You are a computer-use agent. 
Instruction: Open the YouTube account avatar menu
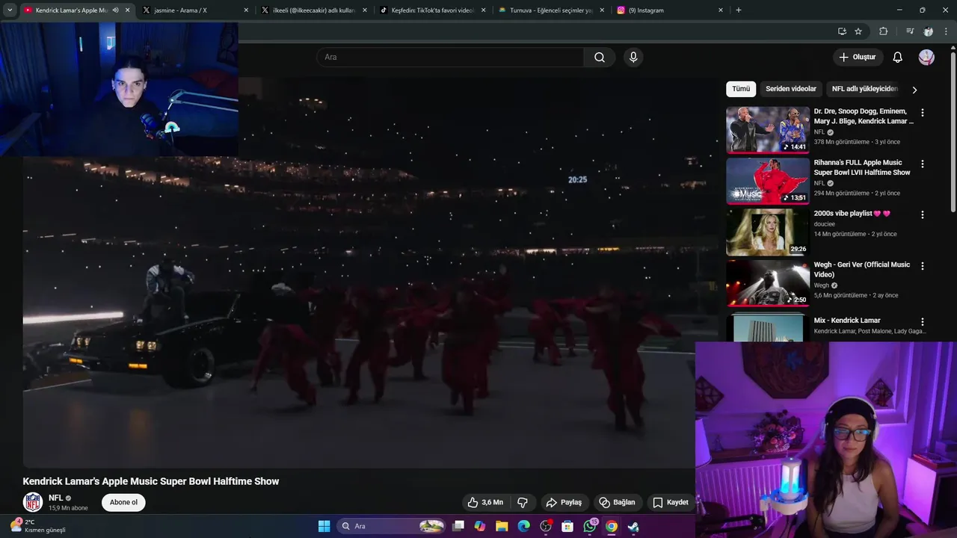pyautogui.click(x=926, y=58)
